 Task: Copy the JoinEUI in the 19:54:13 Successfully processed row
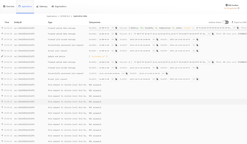pos(127,73)
